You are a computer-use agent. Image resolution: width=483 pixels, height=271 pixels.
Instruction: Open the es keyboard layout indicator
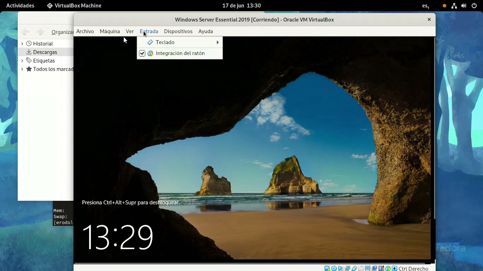pyautogui.click(x=425, y=6)
